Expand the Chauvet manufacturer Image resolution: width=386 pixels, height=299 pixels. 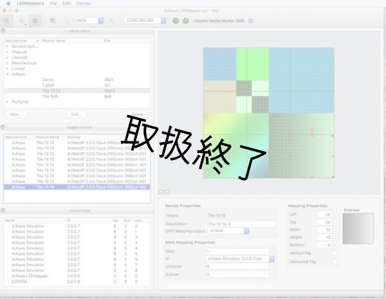[7, 52]
